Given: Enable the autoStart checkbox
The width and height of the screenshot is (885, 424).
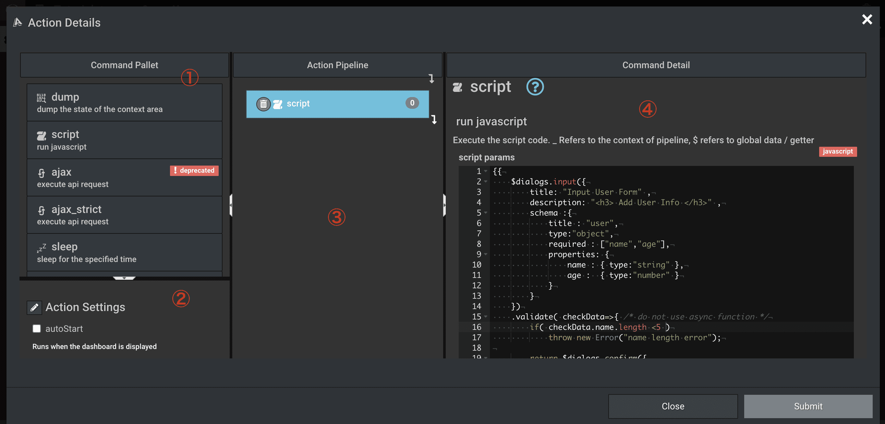Looking at the screenshot, I should (36, 329).
